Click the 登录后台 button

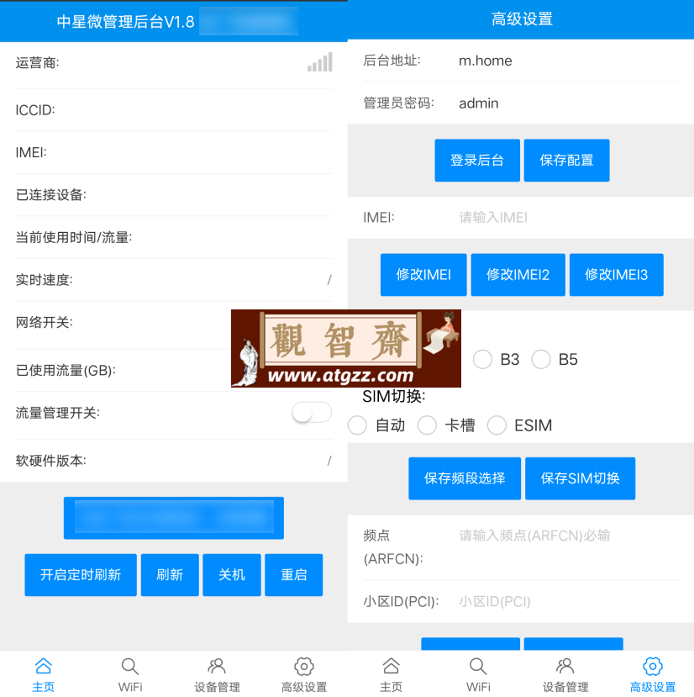477,160
